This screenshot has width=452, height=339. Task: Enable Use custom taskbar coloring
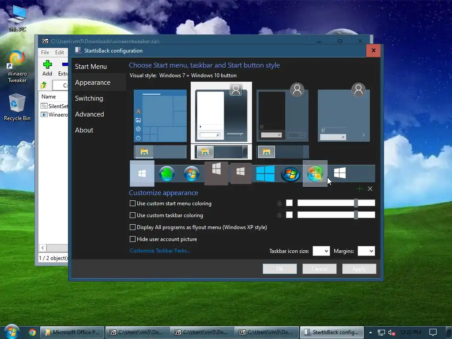[x=132, y=215]
